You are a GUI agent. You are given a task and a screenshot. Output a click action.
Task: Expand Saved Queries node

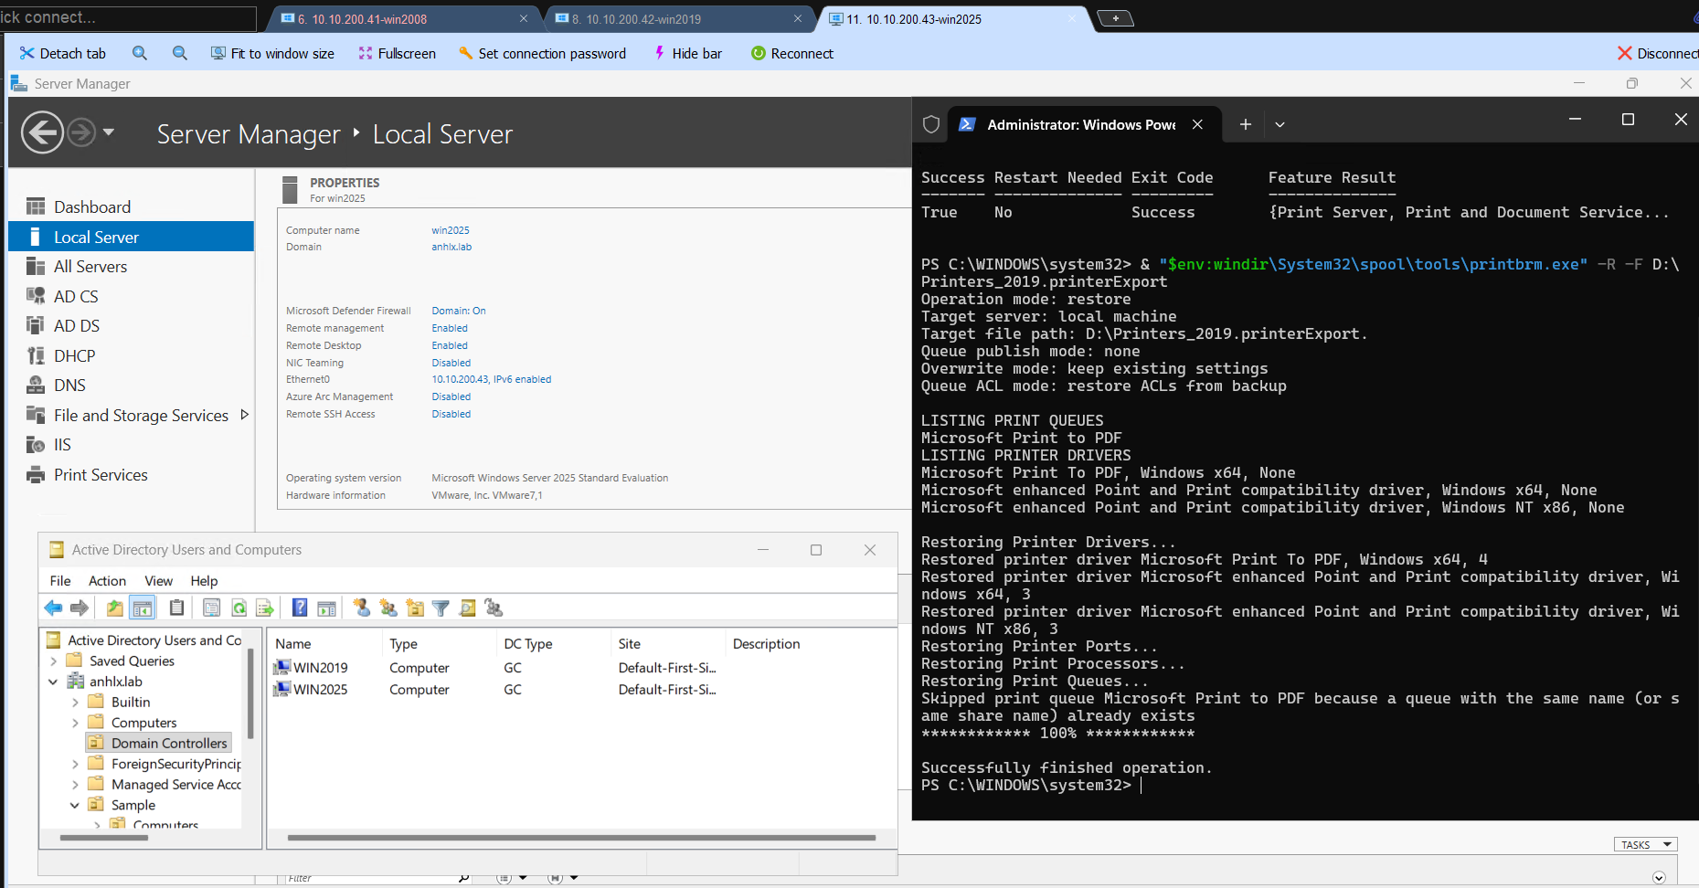tap(53, 661)
